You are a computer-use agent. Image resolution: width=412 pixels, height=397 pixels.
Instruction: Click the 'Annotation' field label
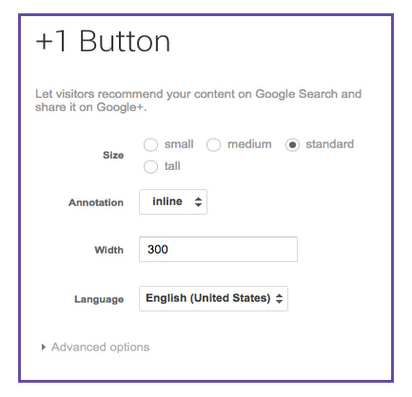pyautogui.click(x=96, y=202)
